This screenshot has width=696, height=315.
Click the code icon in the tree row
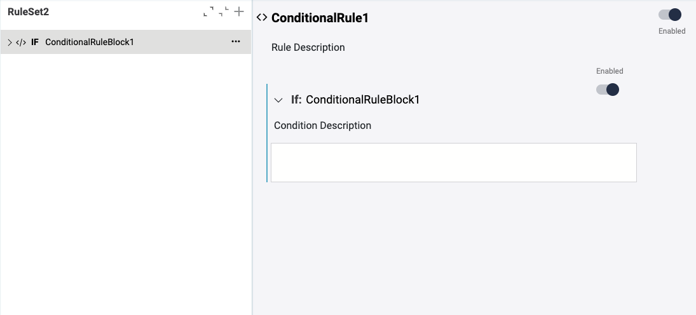[x=21, y=43]
